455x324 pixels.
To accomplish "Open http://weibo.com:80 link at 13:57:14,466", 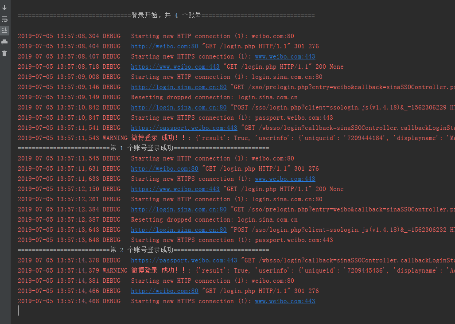I will coord(164,291).
